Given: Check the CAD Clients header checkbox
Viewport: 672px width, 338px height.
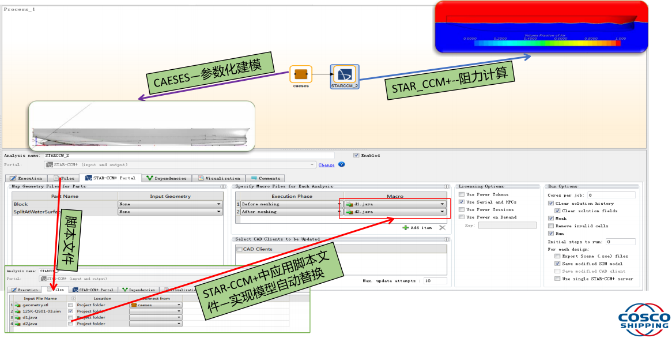Looking at the screenshot, I should click(x=239, y=249).
